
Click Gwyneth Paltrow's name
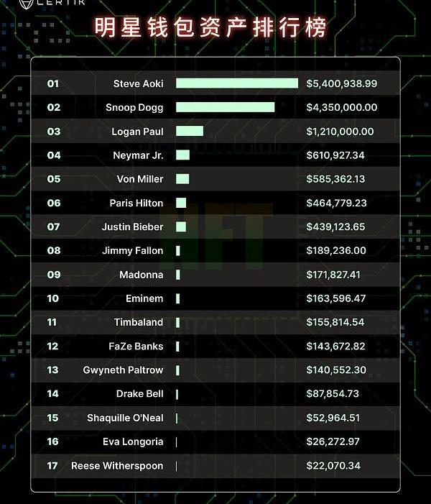[123, 370]
